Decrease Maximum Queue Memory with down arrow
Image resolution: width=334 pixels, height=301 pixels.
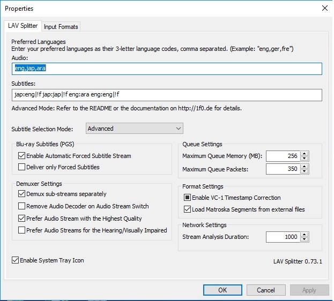click(305, 159)
